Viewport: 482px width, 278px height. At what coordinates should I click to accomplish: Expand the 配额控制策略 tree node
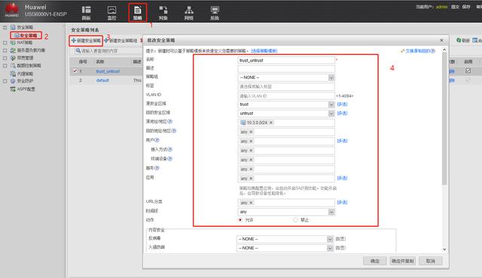5,65
